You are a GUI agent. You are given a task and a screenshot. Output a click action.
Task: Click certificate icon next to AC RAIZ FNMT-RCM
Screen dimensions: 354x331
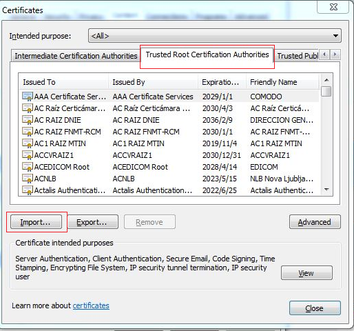(28, 132)
